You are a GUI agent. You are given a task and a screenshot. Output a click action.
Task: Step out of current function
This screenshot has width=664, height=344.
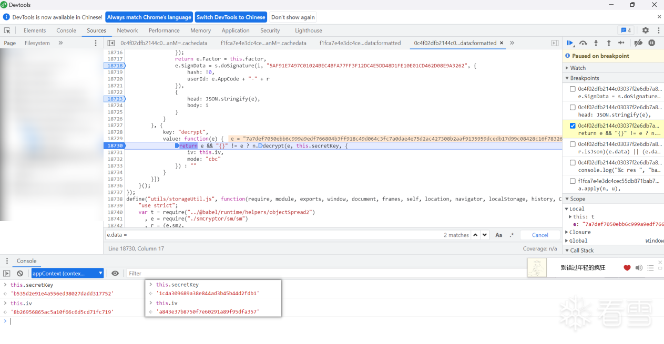[609, 43]
